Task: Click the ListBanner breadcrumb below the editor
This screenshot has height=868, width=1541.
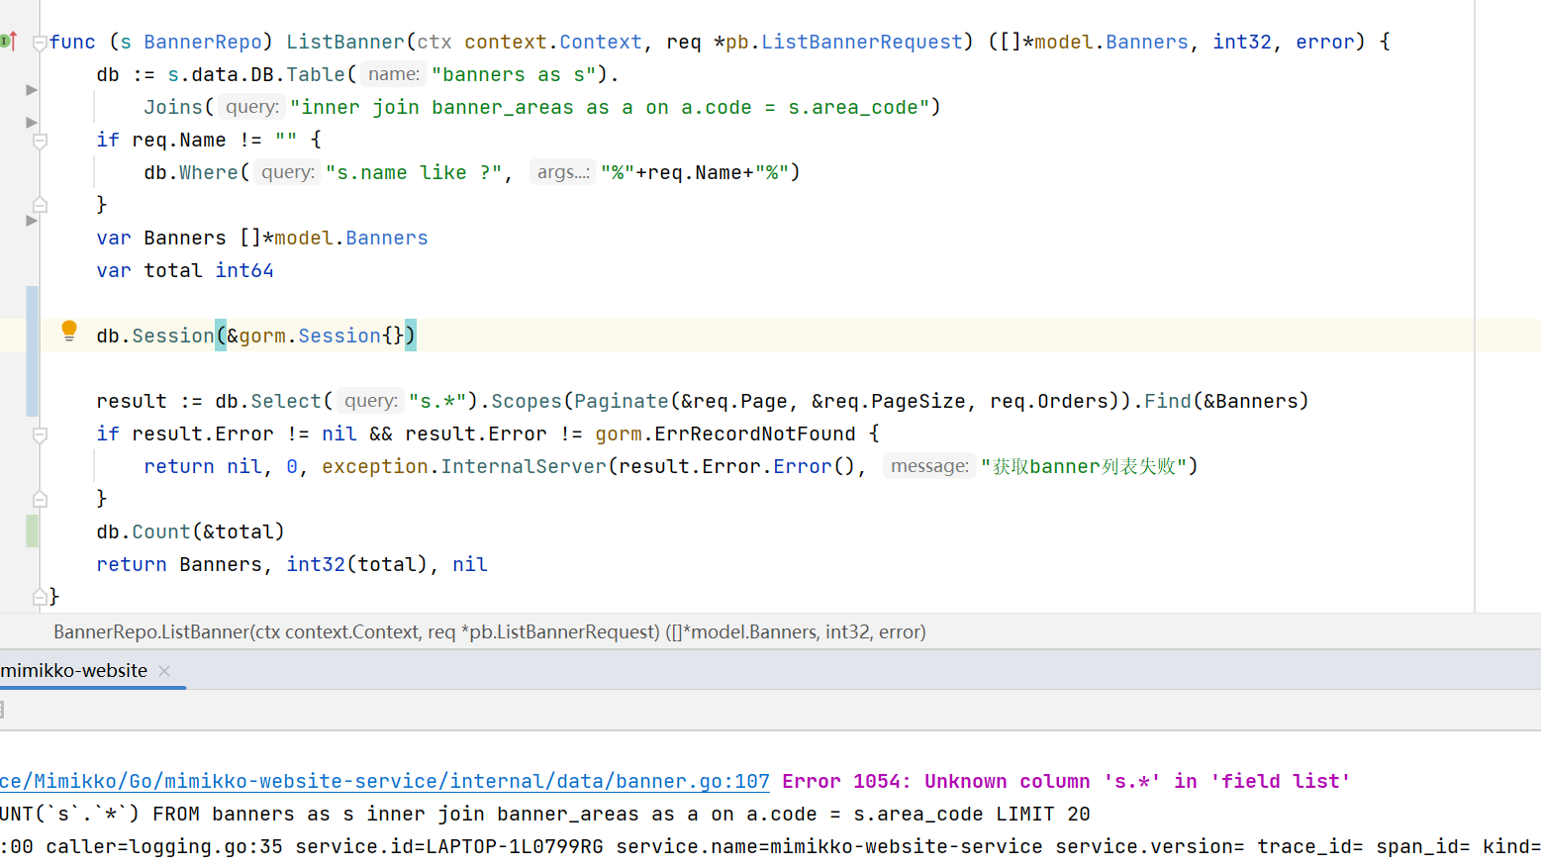Action: [489, 632]
